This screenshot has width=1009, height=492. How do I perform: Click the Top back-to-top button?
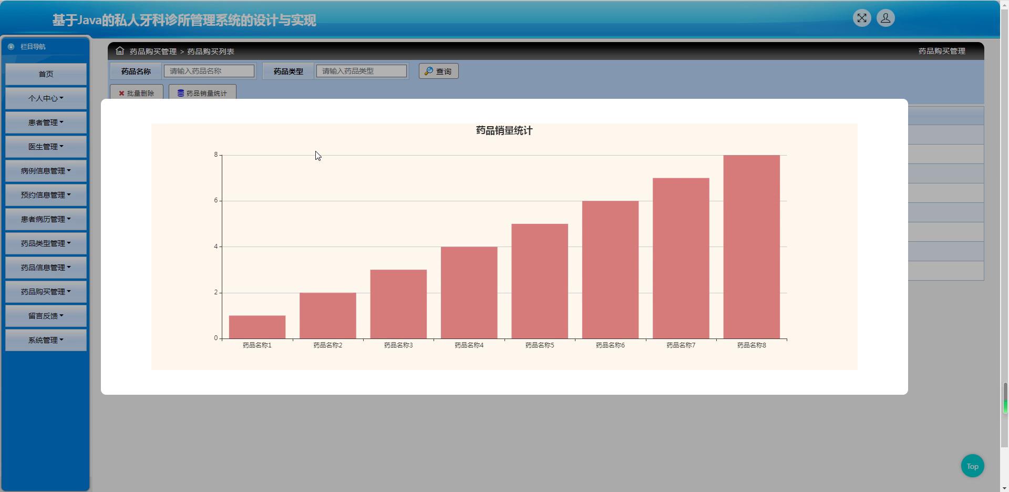pos(972,466)
